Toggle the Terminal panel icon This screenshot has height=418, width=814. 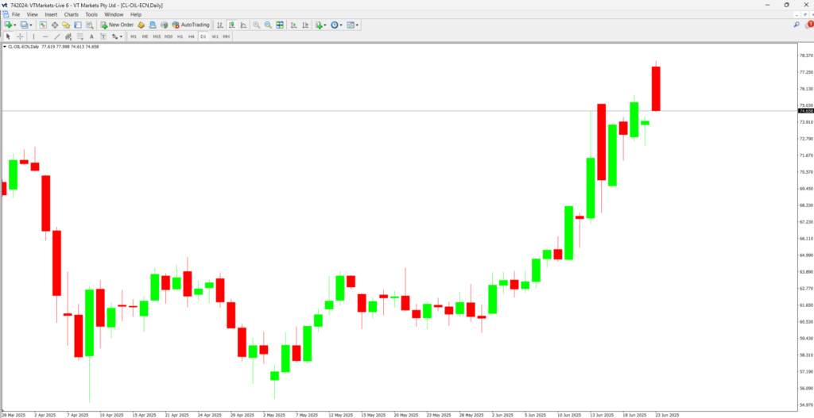tap(78, 25)
